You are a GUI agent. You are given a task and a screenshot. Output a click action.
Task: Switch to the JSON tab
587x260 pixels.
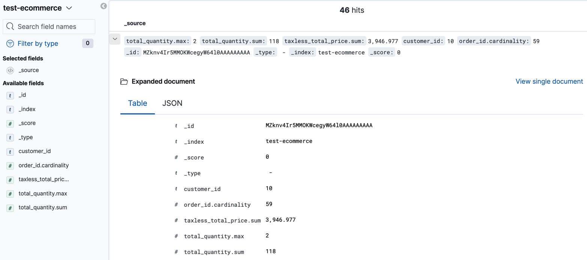tap(172, 103)
